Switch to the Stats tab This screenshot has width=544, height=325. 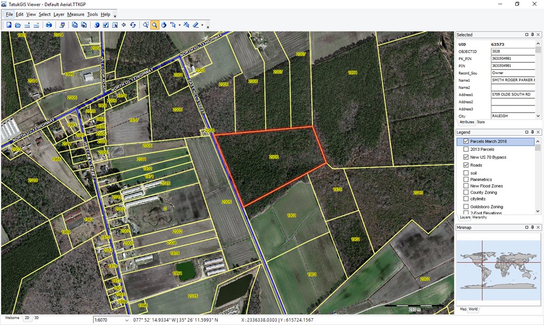click(x=481, y=122)
